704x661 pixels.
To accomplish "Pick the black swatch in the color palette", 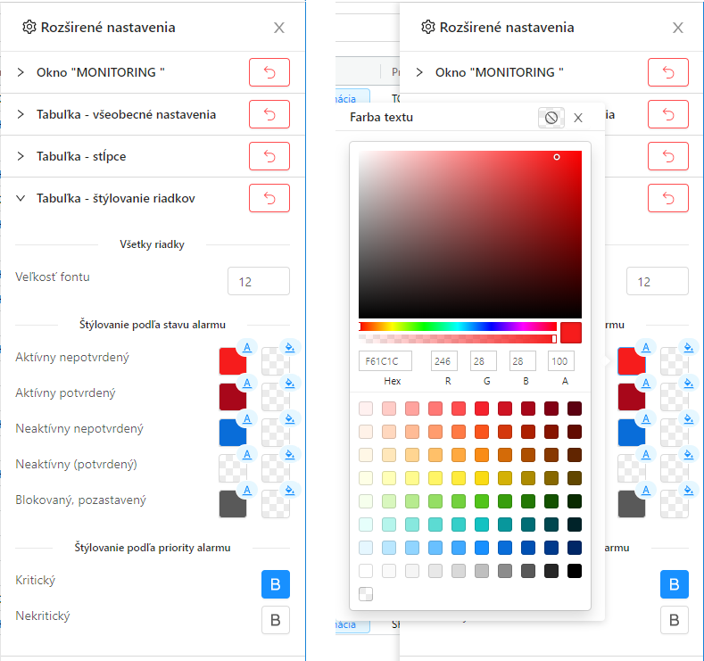I will pos(575,570).
